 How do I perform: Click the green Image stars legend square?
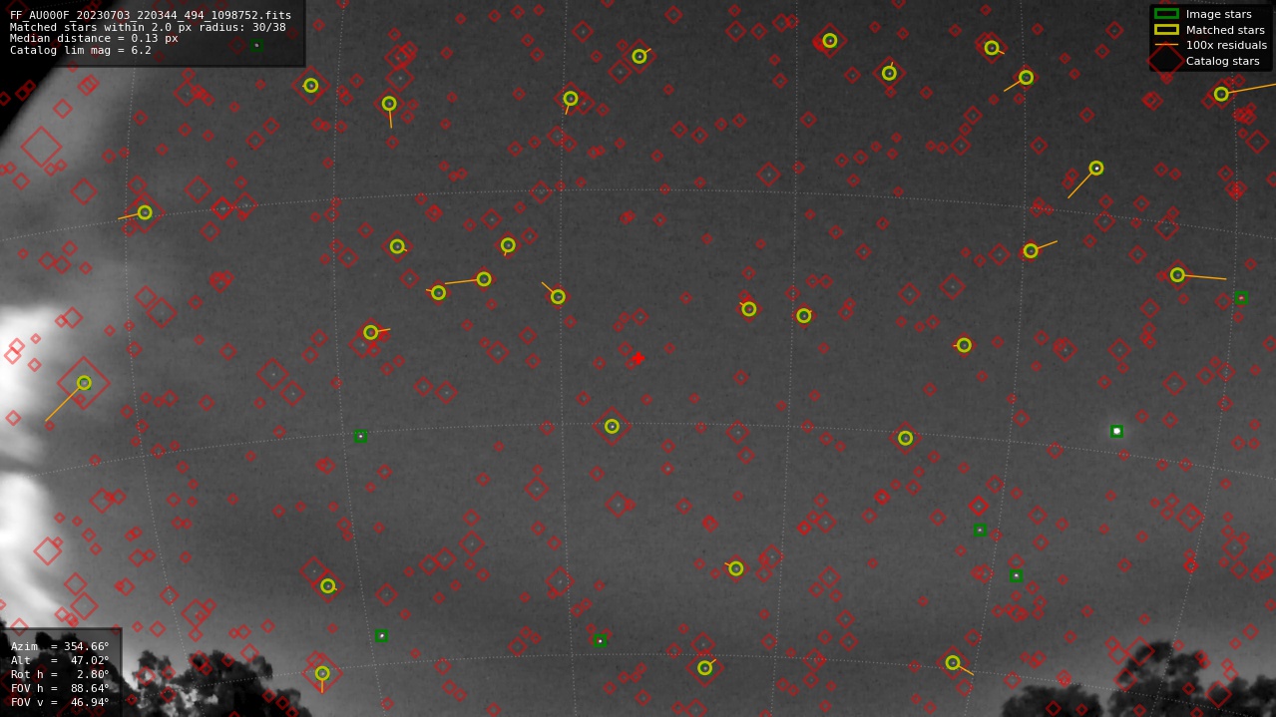(1166, 14)
